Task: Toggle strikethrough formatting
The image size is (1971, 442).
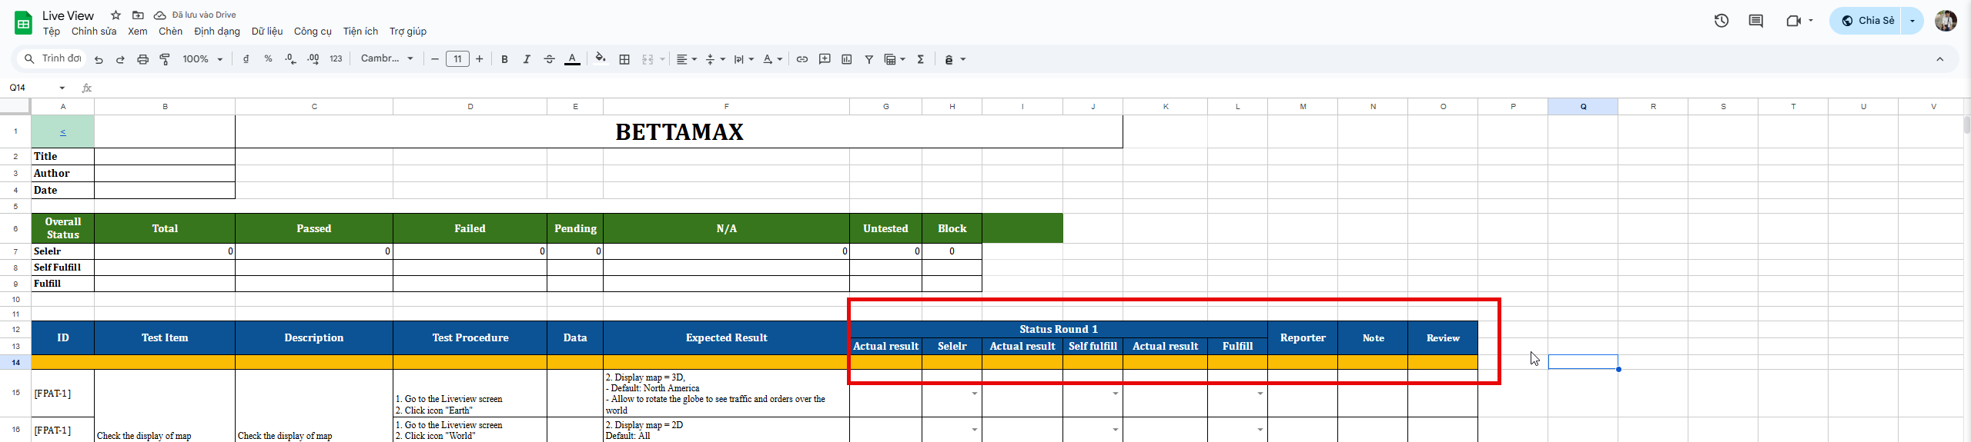Action: click(549, 59)
